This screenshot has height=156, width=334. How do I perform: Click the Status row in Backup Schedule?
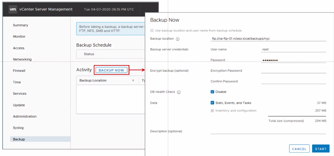(111, 54)
